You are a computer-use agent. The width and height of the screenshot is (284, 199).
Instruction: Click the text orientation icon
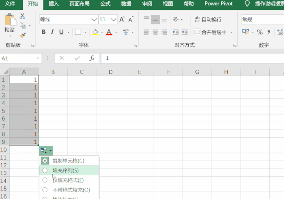pyautogui.click(x=176, y=19)
